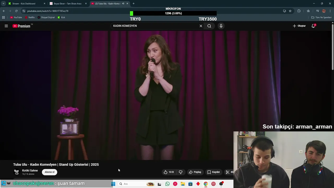The image size is (334, 188).
Task: Open the Oluştur create button
Action: tap(299, 26)
